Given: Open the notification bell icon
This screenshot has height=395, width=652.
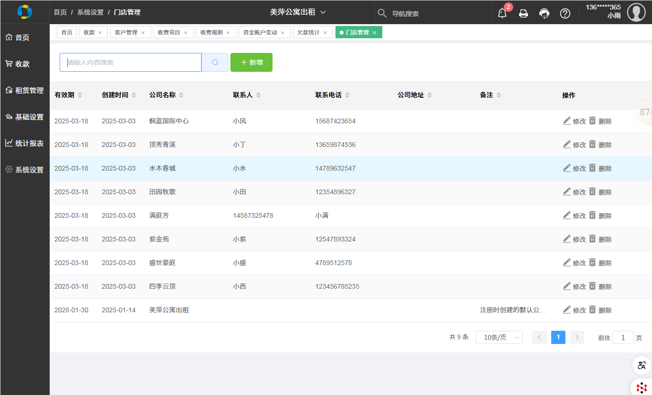Looking at the screenshot, I should pyautogui.click(x=502, y=13).
